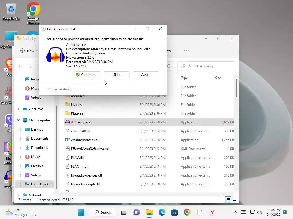Open notification center badge
This screenshot has height=219, width=293.
pos(285,212)
